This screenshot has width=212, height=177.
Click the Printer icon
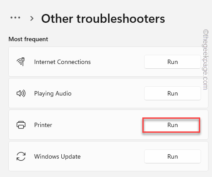point(21,125)
